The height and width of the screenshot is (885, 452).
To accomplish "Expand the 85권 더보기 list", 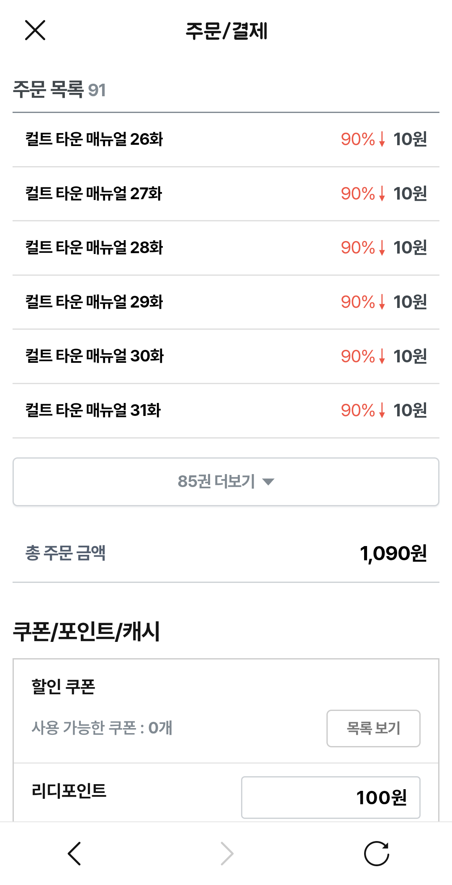I will click(x=217, y=482).
